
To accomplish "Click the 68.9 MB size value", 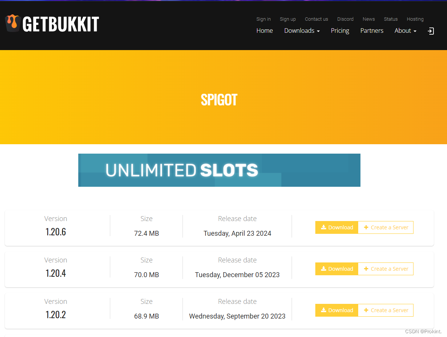I will (146, 316).
